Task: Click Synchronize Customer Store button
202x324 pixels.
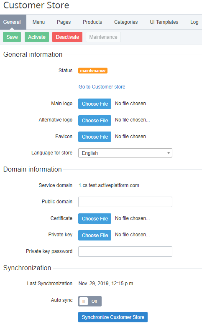Action: click(113, 317)
